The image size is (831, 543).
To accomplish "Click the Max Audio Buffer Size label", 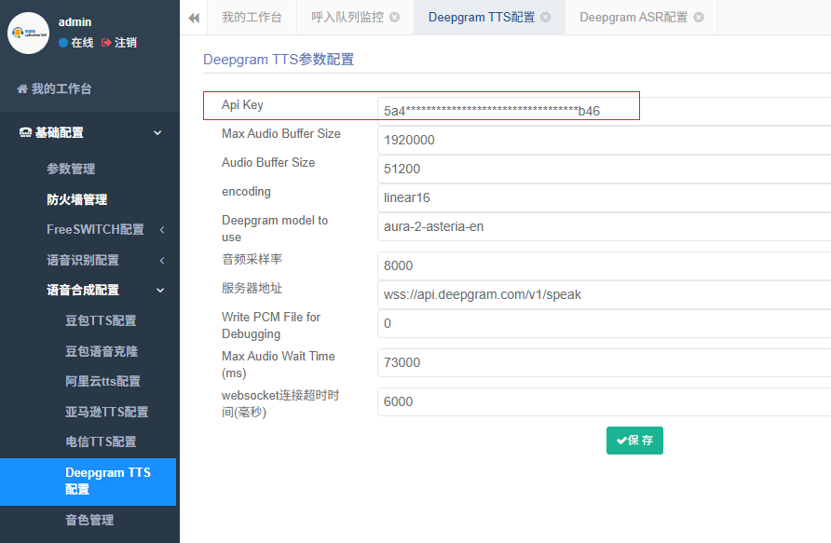I will click(281, 133).
